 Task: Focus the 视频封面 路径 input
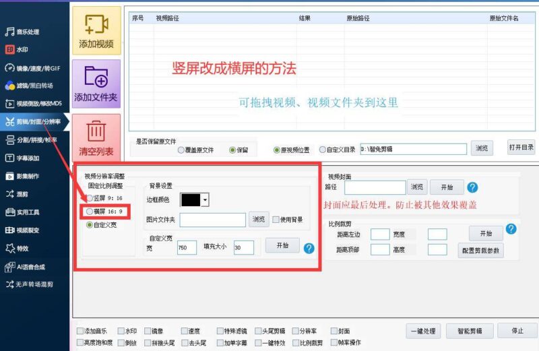pyautogui.click(x=375, y=187)
